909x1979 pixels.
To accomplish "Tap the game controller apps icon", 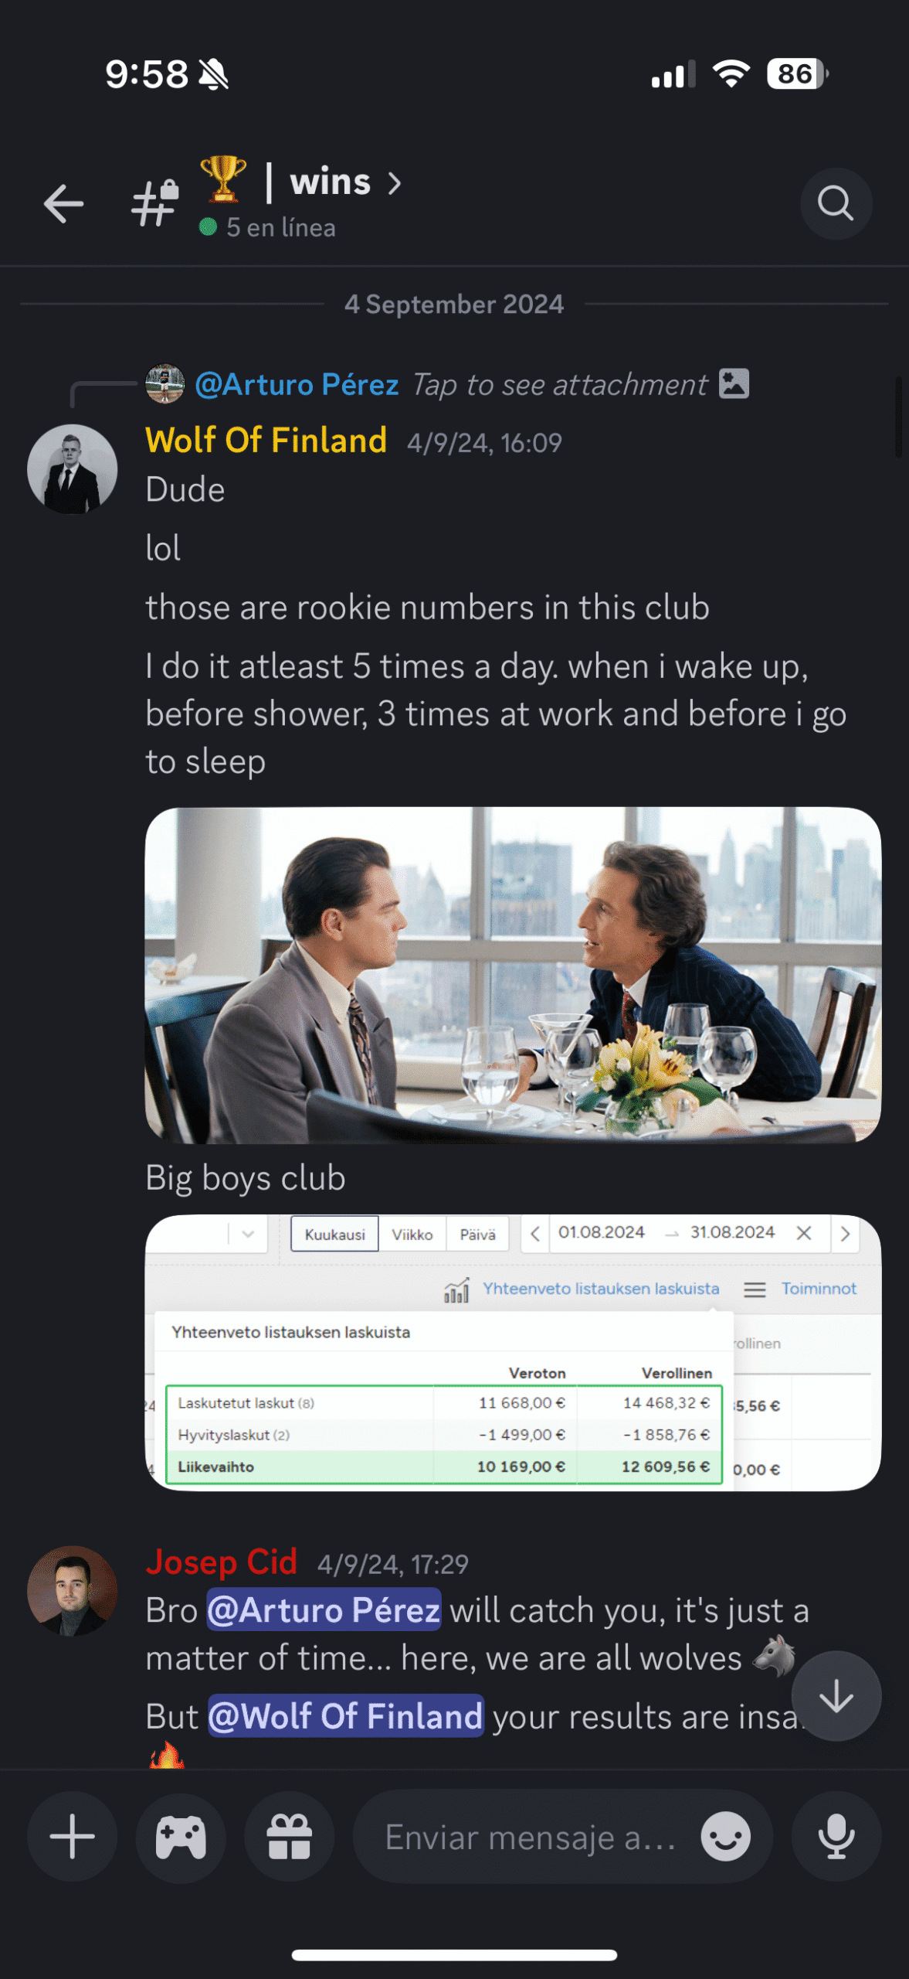I will click(x=181, y=1836).
